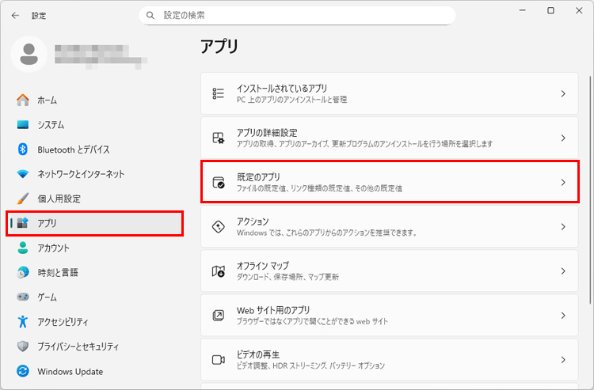Click the 既定のアプリ checkmark icon
This screenshot has width=594, height=390.
[219, 182]
